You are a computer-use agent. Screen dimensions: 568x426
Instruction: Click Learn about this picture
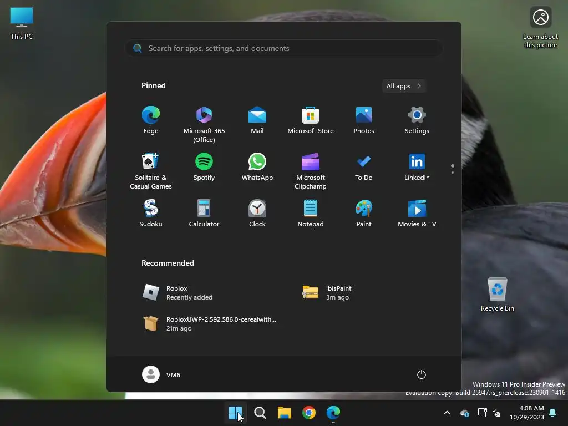[540, 28]
